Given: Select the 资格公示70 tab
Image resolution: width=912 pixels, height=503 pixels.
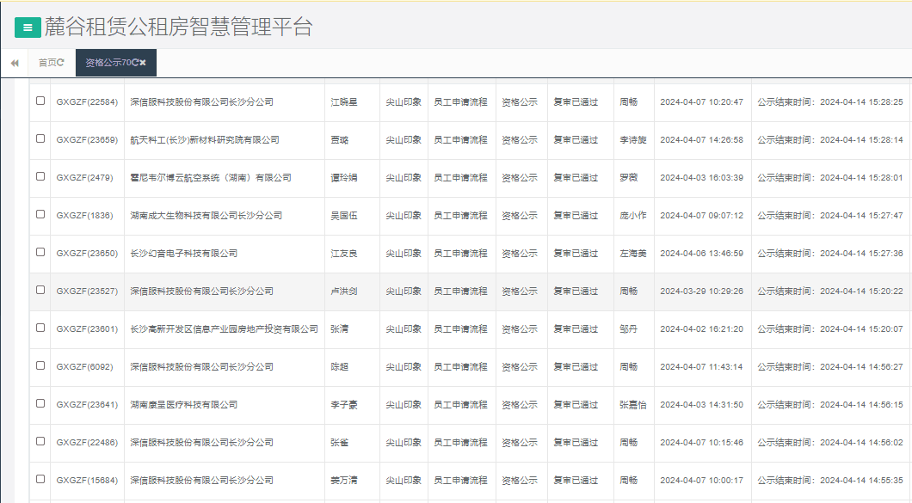Looking at the screenshot, I should [x=110, y=62].
